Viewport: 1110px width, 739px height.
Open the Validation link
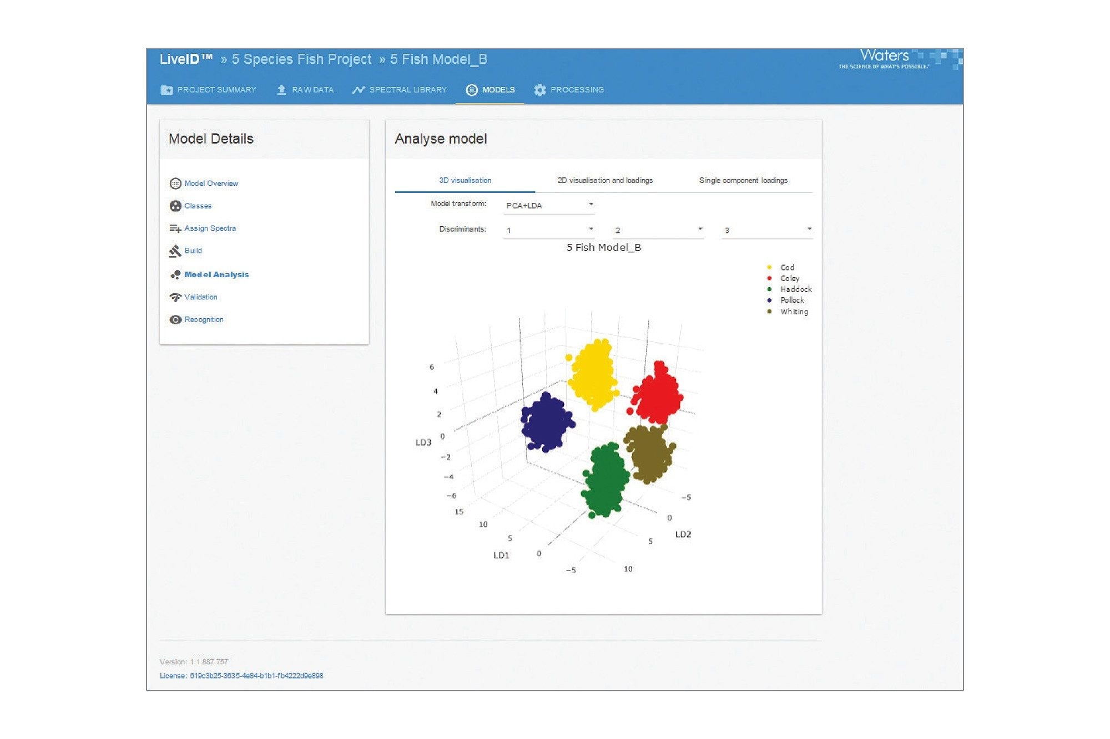(201, 297)
